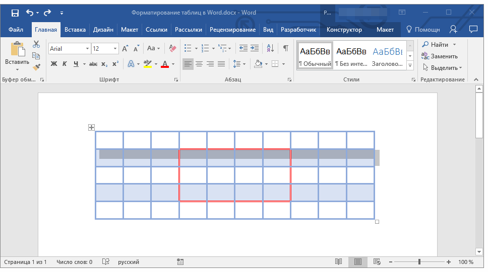Click the Clear Formatting eraser icon
Screen dimensions: 488x272
click(x=173, y=49)
